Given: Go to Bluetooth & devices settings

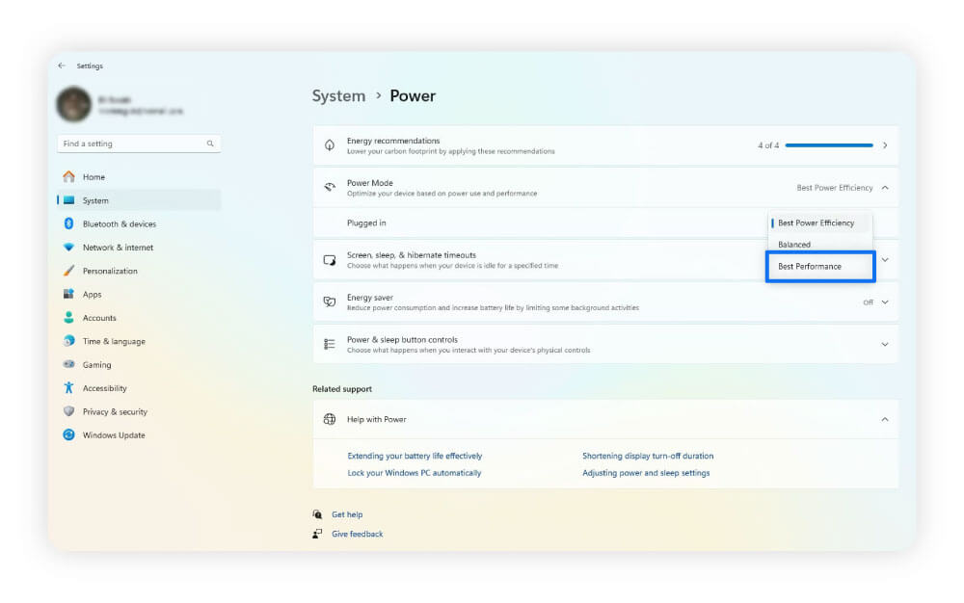Looking at the screenshot, I should pos(139,224).
